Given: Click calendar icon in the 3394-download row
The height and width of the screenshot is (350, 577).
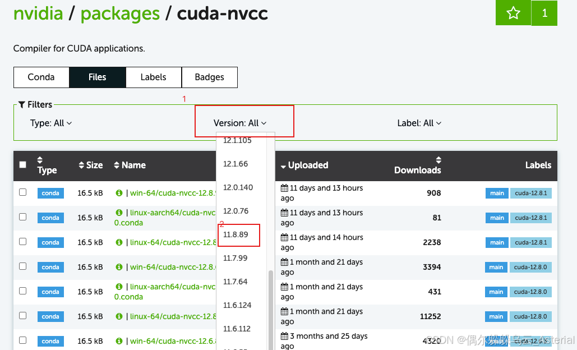Looking at the screenshot, I should pyautogui.click(x=284, y=262).
